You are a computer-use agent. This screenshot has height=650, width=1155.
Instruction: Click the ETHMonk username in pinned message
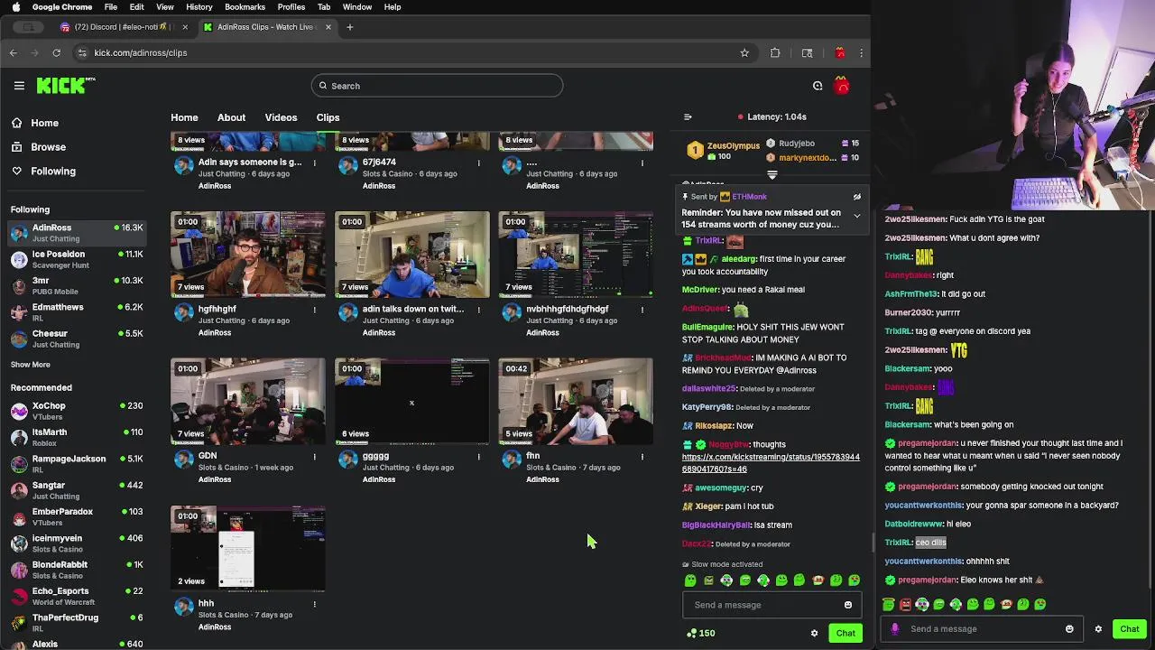click(750, 197)
